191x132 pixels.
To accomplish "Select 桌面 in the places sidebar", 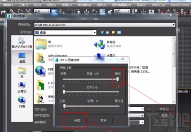I will pos(22,58).
